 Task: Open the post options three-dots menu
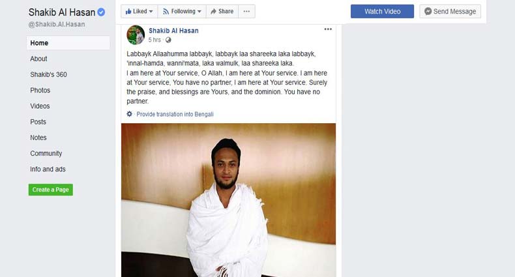(x=328, y=29)
